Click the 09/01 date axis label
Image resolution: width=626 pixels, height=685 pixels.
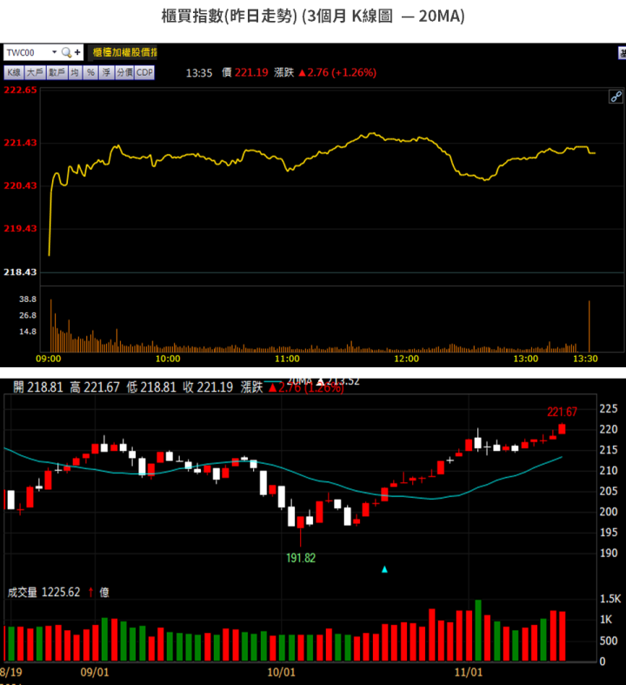(x=94, y=672)
